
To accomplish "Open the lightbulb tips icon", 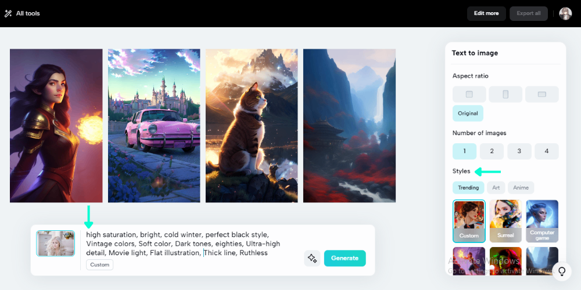I will 562,272.
